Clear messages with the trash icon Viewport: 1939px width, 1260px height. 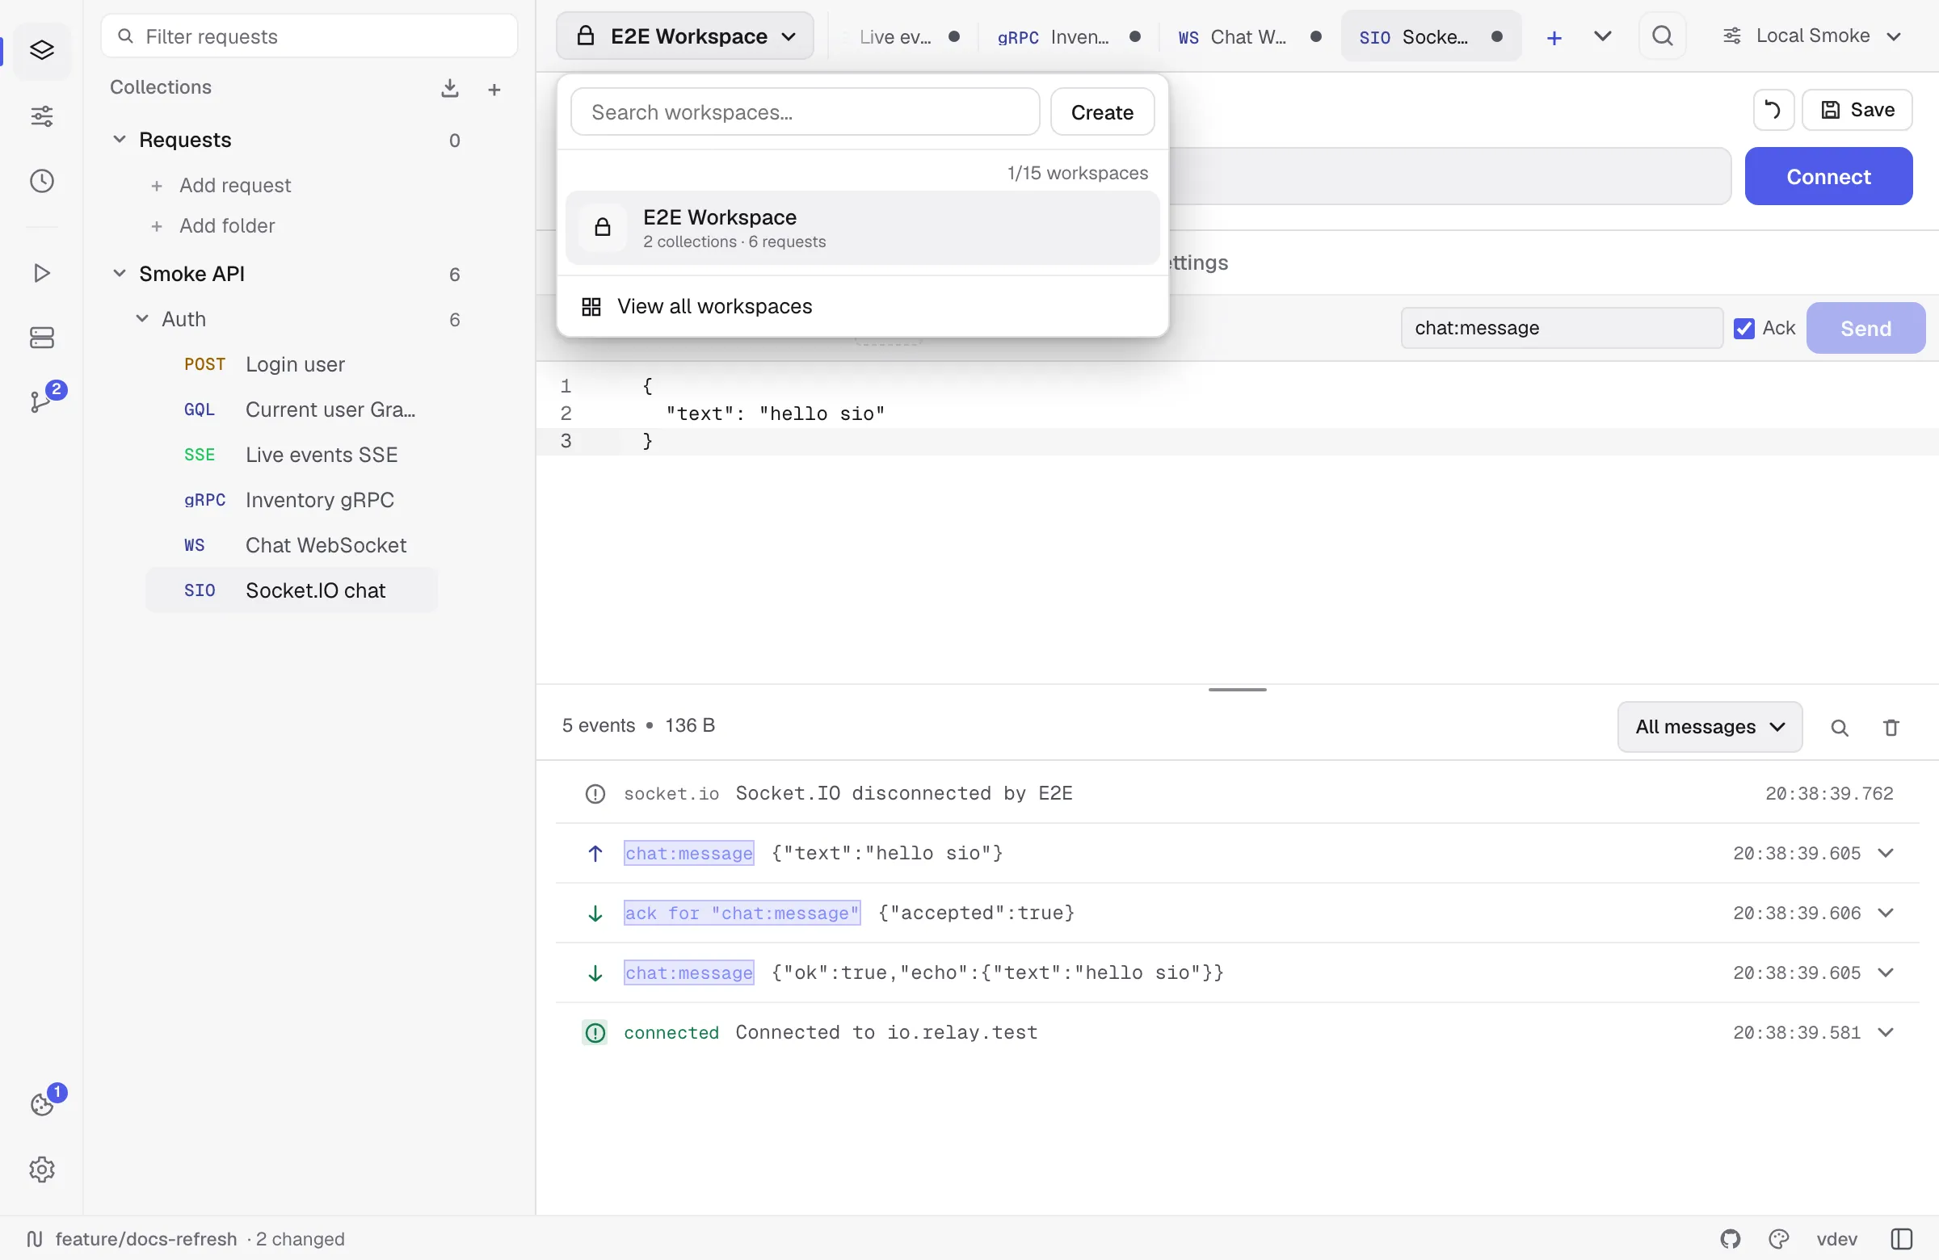coord(1891,728)
